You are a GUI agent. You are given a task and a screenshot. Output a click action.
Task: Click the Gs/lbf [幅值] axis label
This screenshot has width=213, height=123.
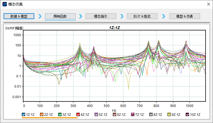pyautogui.click(x=14, y=28)
